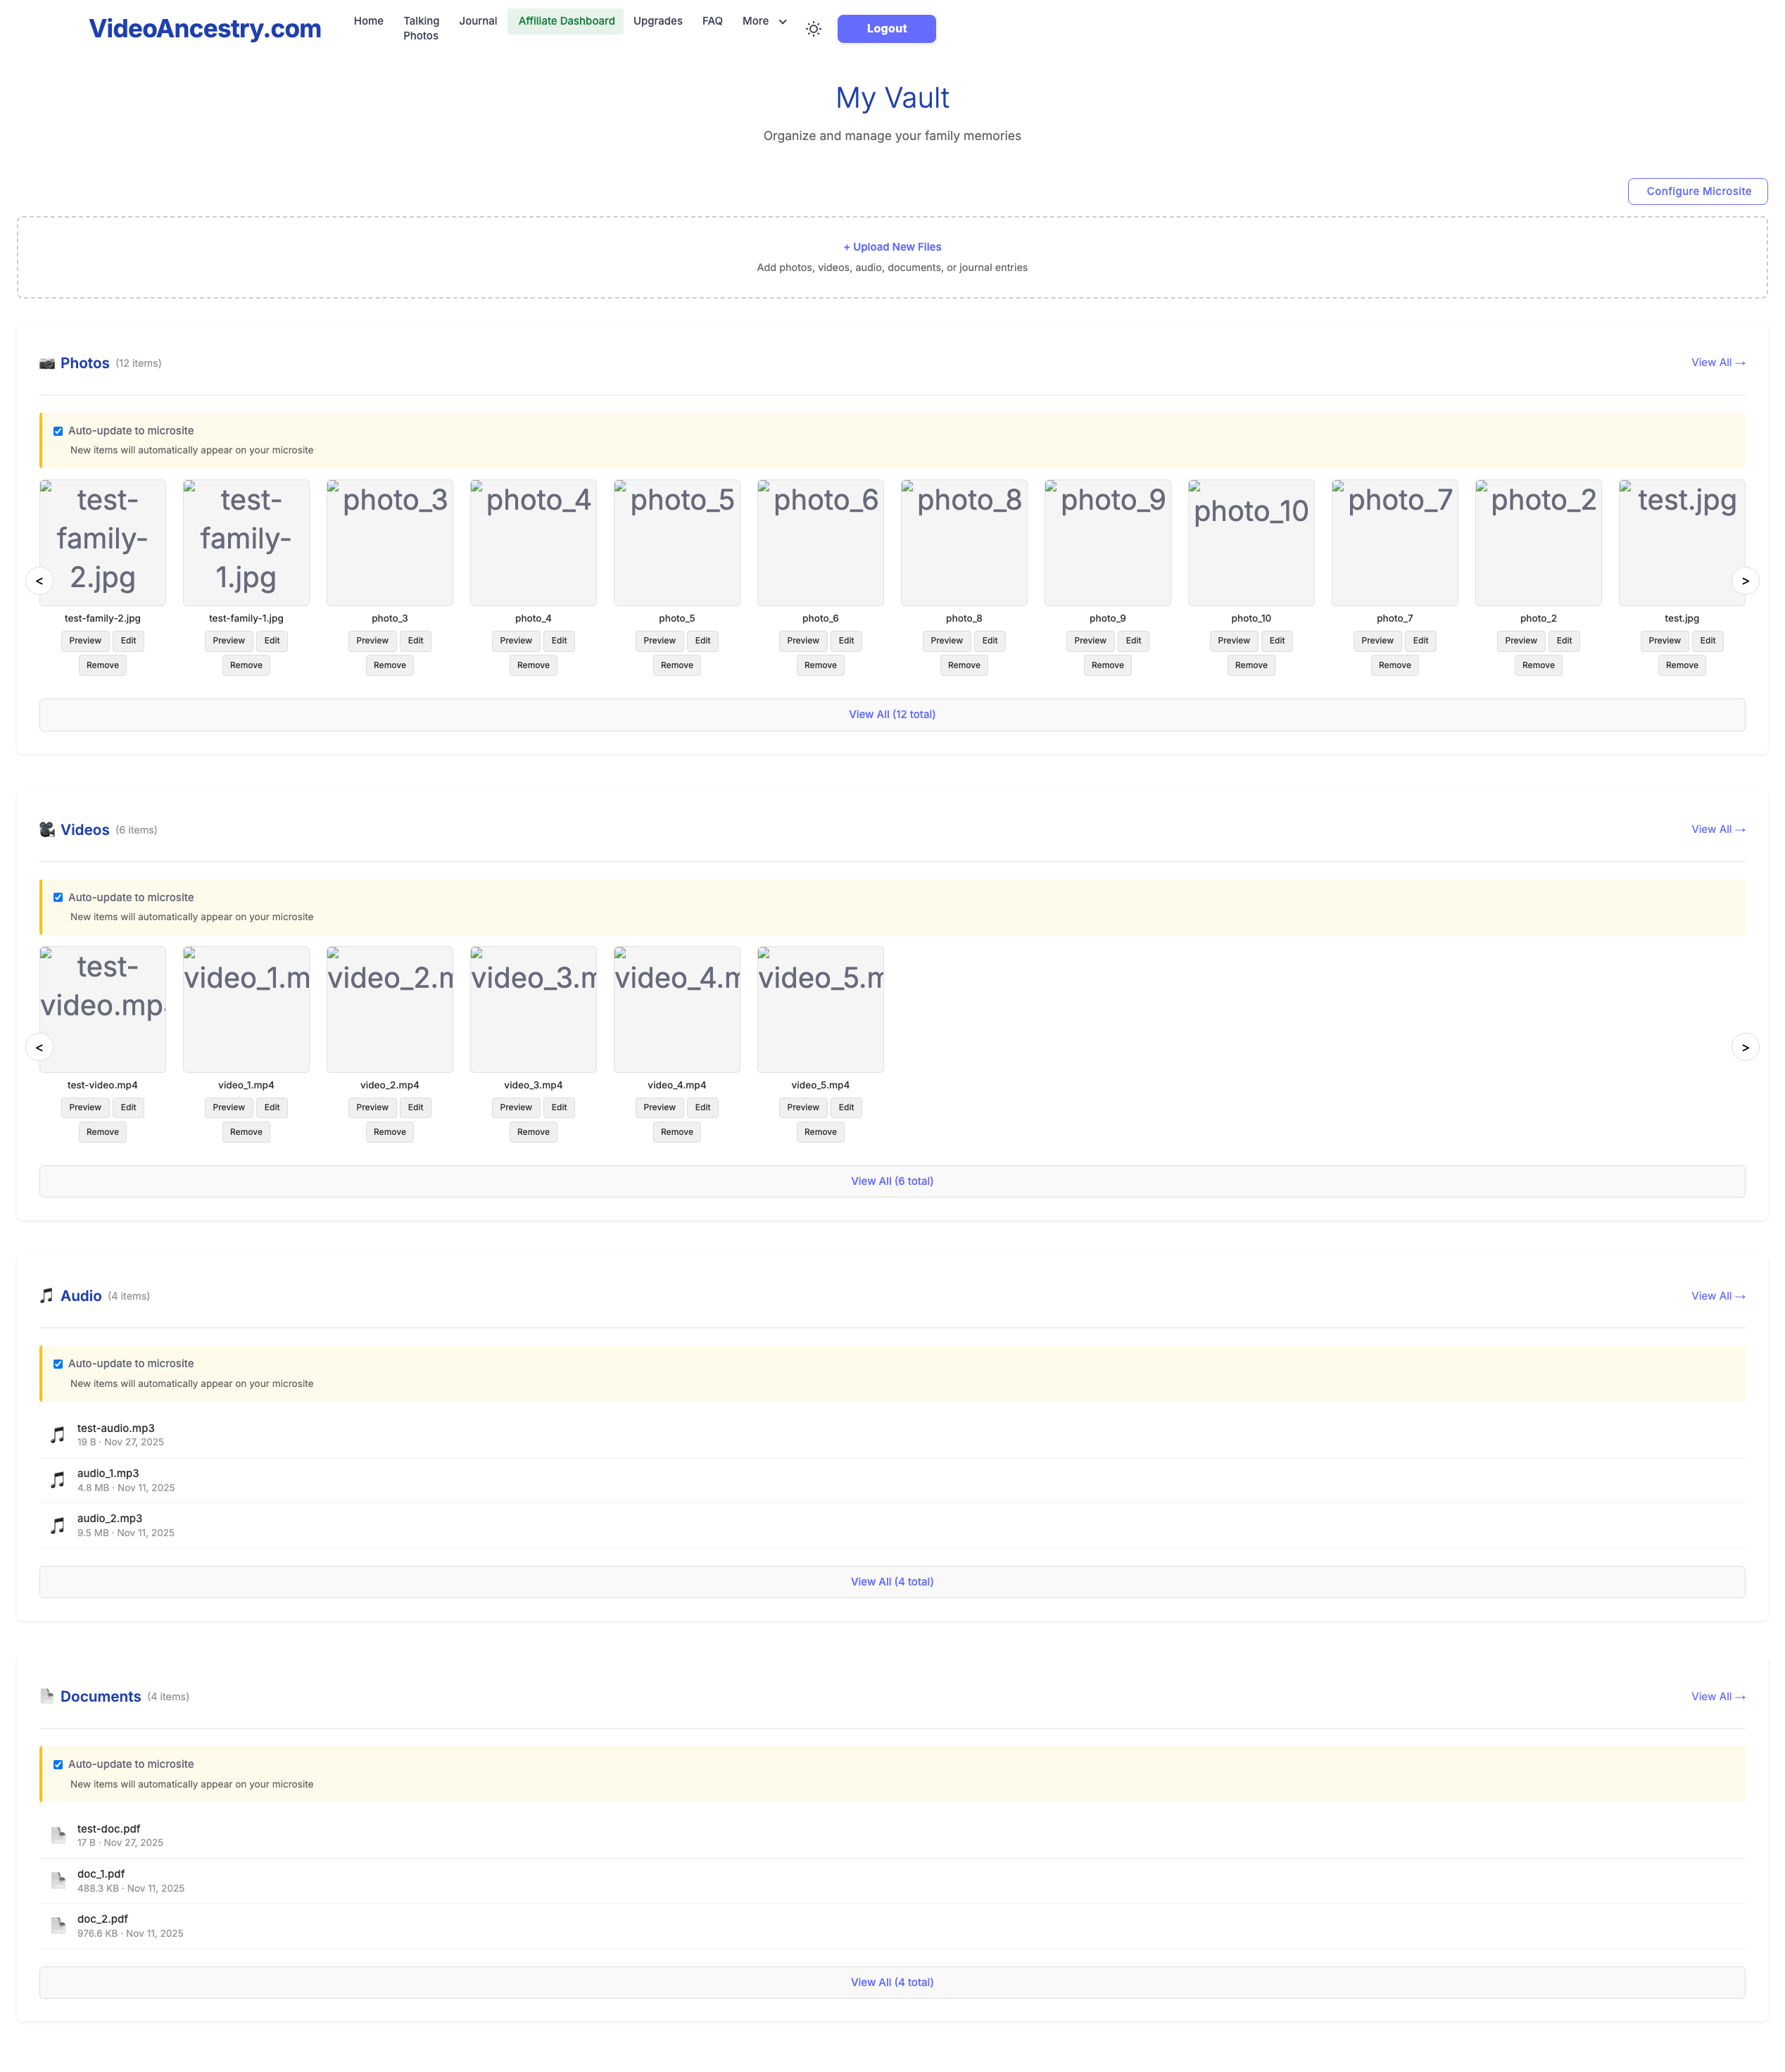
Task: Uncheck Photos auto-update to microsite
Action: click(58, 432)
